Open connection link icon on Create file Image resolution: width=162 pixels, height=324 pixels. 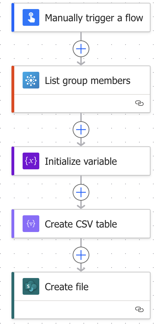point(139,309)
